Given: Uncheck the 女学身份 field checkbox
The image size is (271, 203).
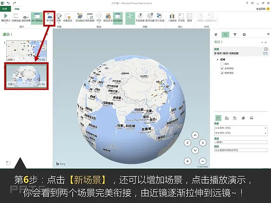Looking at the screenshot, I should pyautogui.click(x=222, y=68).
